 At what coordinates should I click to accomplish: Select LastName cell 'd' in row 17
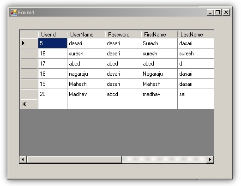tap(196, 64)
